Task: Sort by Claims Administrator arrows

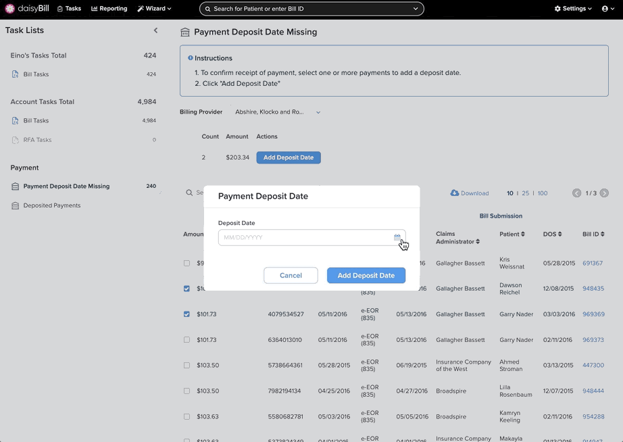Action: click(478, 241)
